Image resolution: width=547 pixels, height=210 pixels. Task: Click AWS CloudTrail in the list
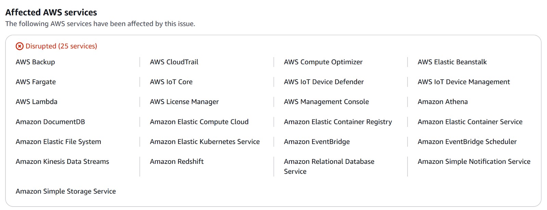174,62
